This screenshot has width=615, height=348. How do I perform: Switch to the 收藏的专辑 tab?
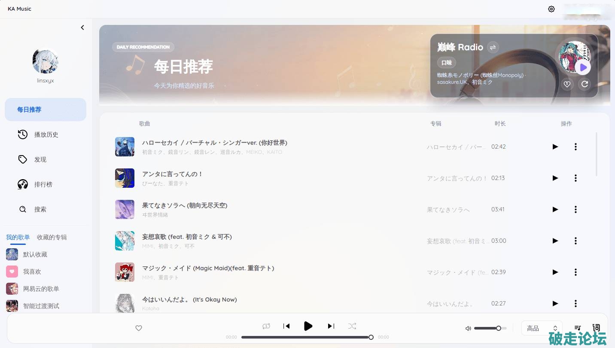pos(52,237)
